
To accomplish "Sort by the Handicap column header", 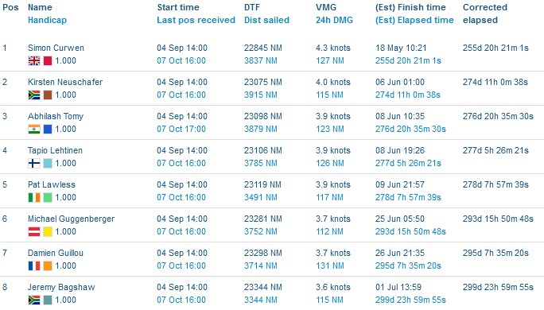I will pos(47,20).
